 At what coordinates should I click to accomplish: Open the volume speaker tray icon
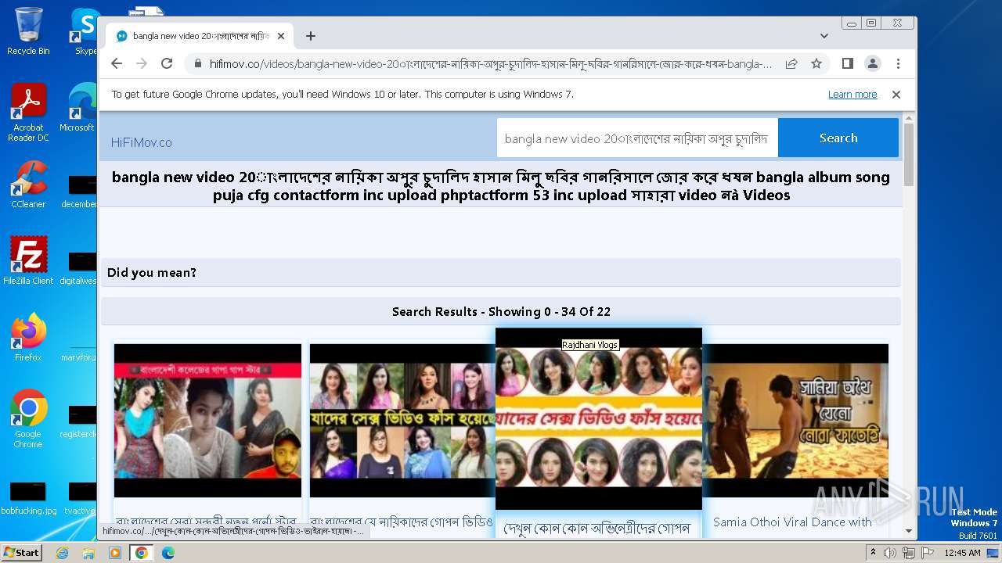point(890,553)
